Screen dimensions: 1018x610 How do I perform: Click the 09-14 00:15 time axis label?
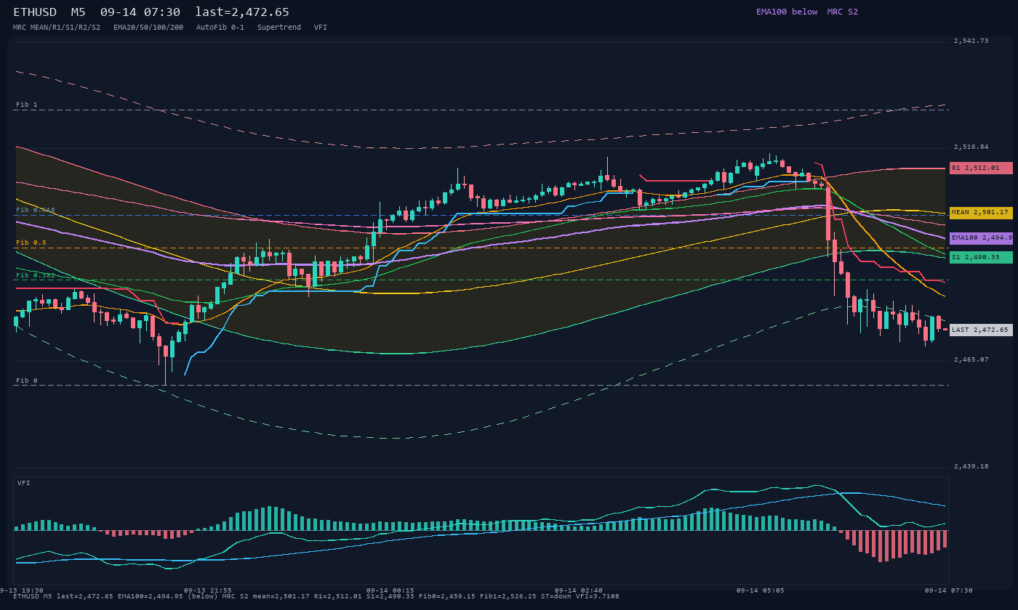[390, 590]
